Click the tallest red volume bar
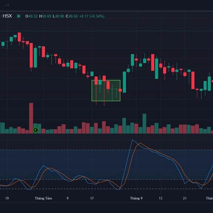Viewport: 213px width, 213px height. click(x=31, y=118)
